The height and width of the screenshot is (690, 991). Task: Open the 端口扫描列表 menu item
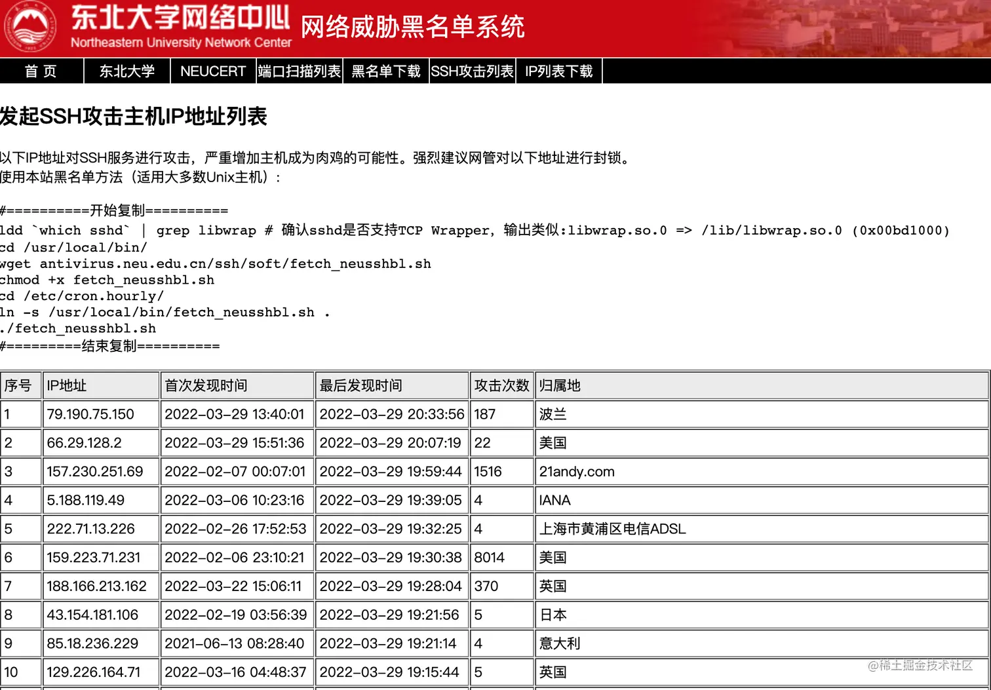tap(300, 71)
